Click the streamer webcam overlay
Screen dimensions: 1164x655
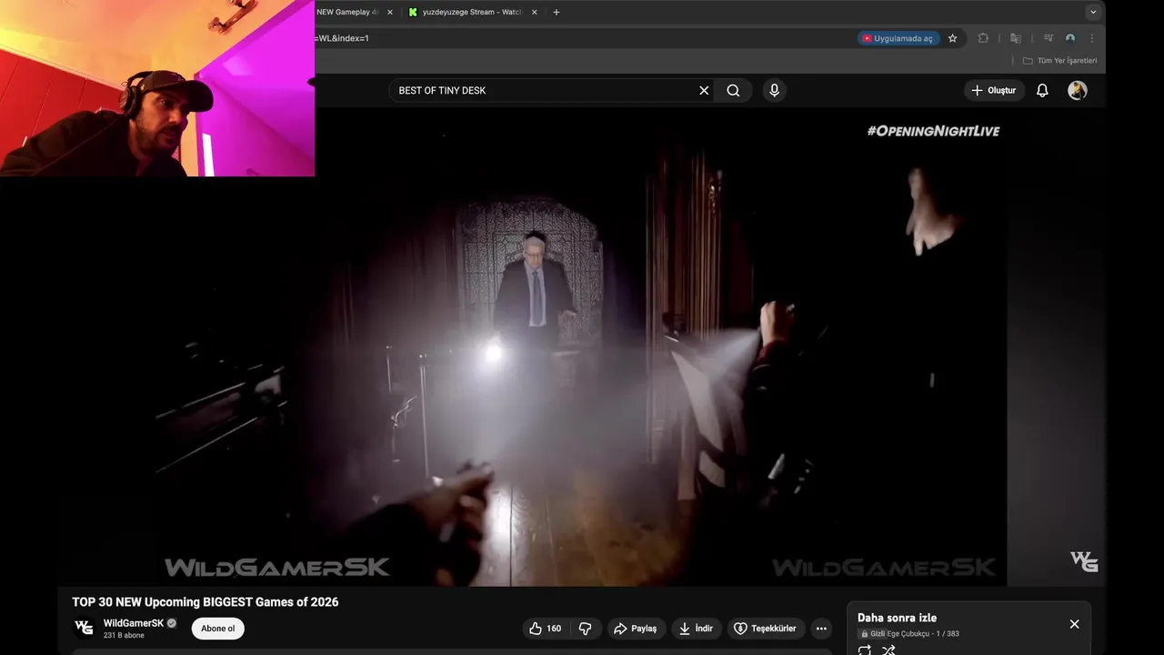click(157, 88)
